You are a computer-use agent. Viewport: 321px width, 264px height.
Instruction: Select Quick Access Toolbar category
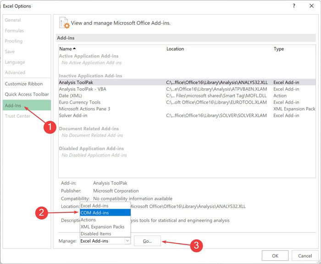click(27, 94)
